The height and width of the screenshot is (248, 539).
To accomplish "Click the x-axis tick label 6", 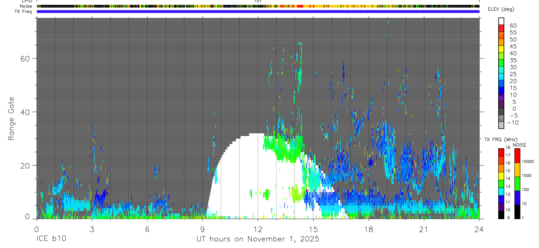I will (x=147, y=229).
